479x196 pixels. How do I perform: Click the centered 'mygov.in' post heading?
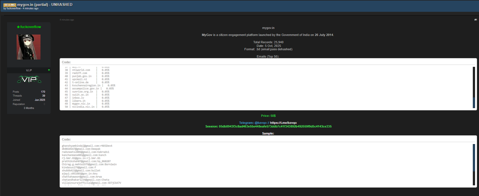(268, 28)
